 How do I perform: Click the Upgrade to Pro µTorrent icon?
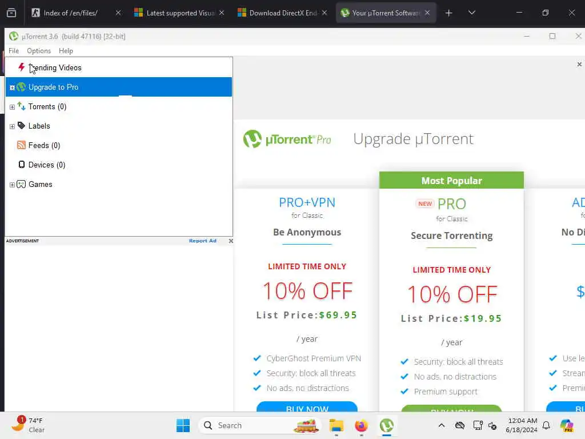(21, 87)
